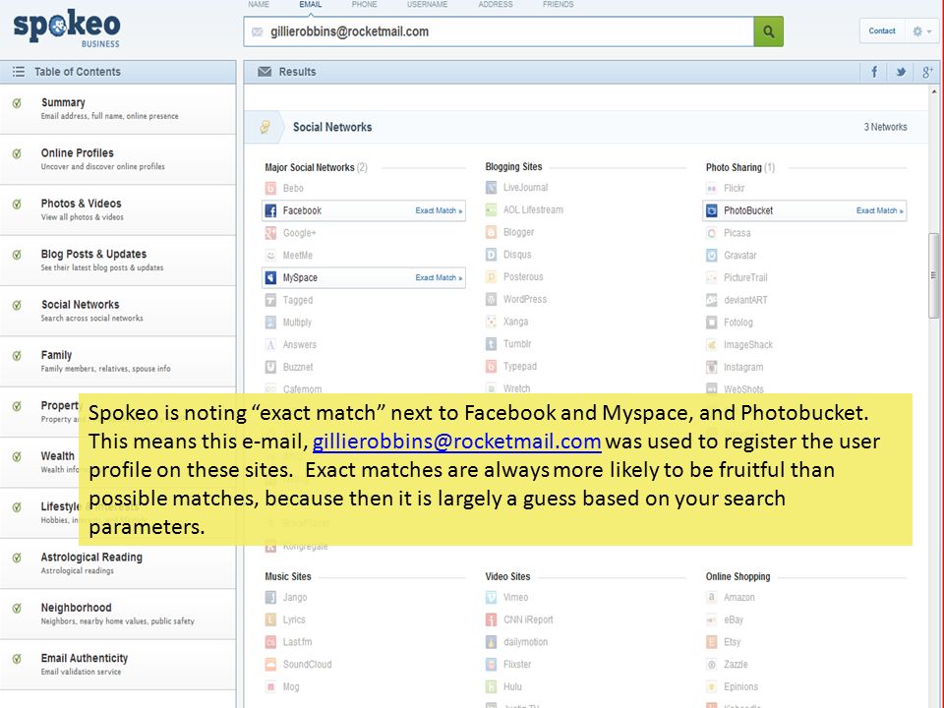
Task: Switch to the ADDRESS search tab
Action: click(x=496, y=4)
